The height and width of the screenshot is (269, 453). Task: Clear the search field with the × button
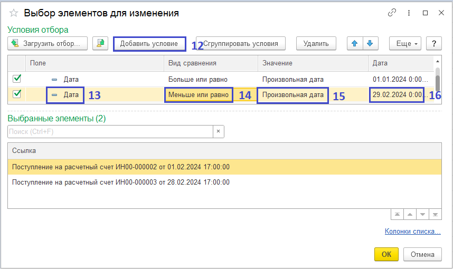[219, 131]
